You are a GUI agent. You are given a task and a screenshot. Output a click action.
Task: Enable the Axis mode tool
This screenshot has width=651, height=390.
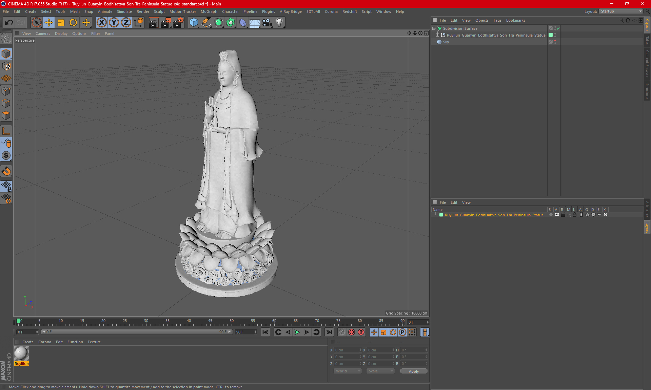[x=6, y=131]
